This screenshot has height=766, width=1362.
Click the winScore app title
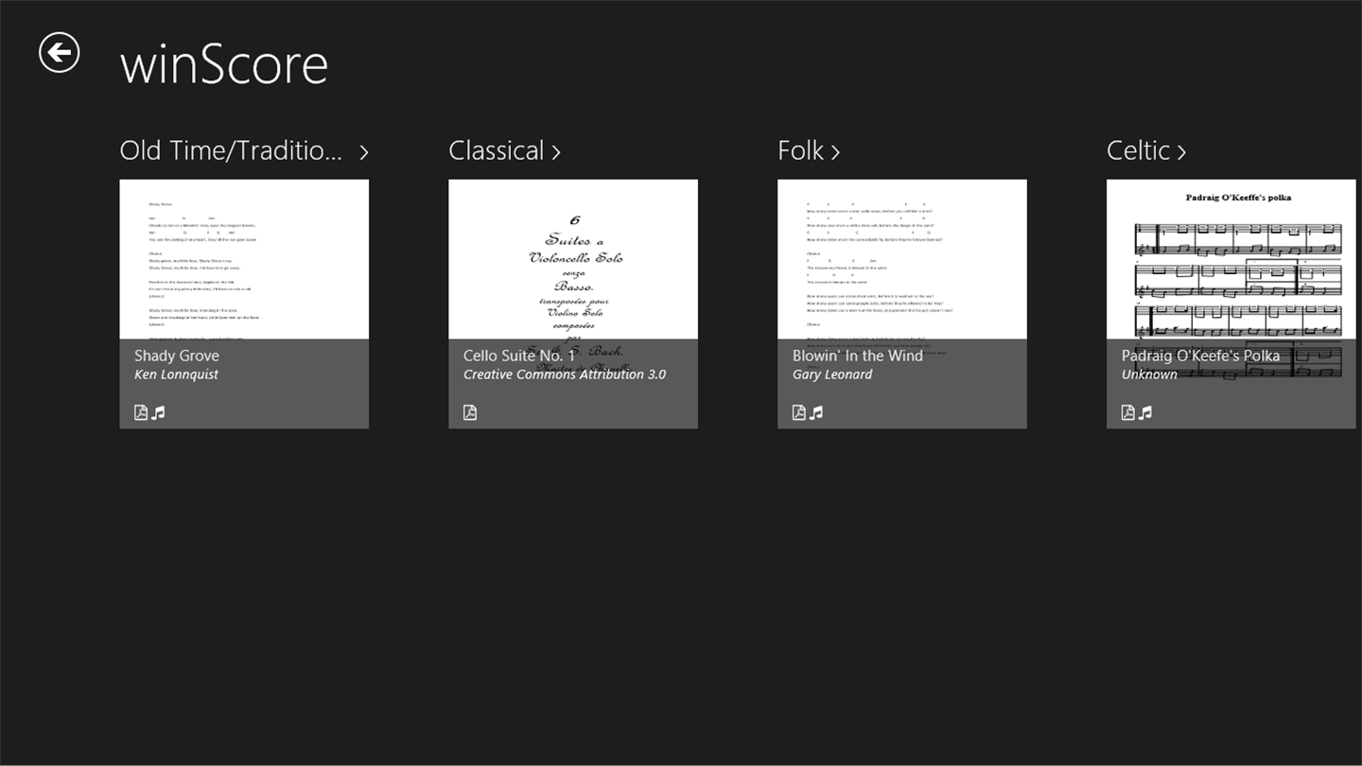[x=224, y=64]
